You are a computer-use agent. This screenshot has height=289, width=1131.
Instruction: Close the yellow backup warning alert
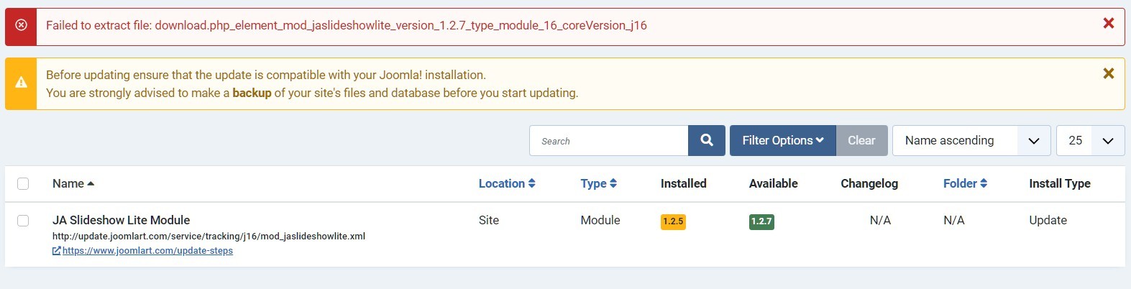(x=1108, y=73)
